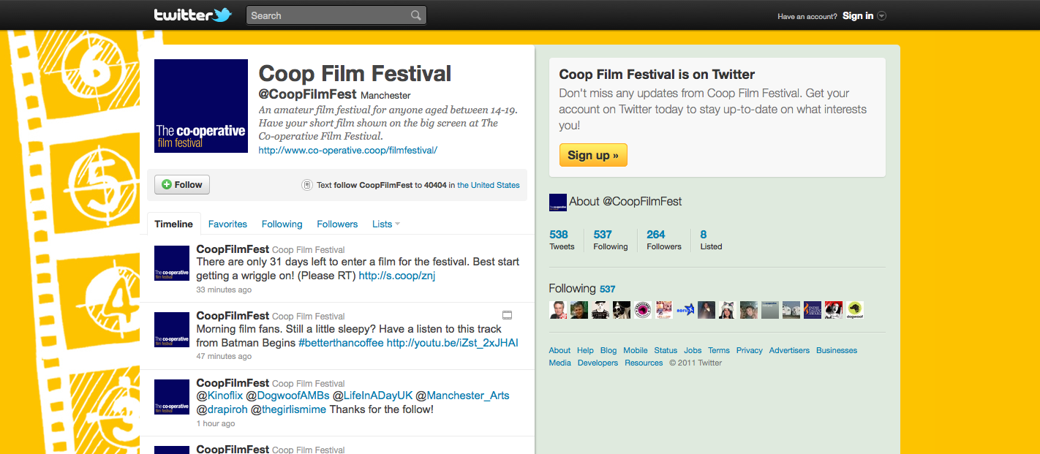
Task: Follow Coop Film Festival
Action: click(182, 185)
